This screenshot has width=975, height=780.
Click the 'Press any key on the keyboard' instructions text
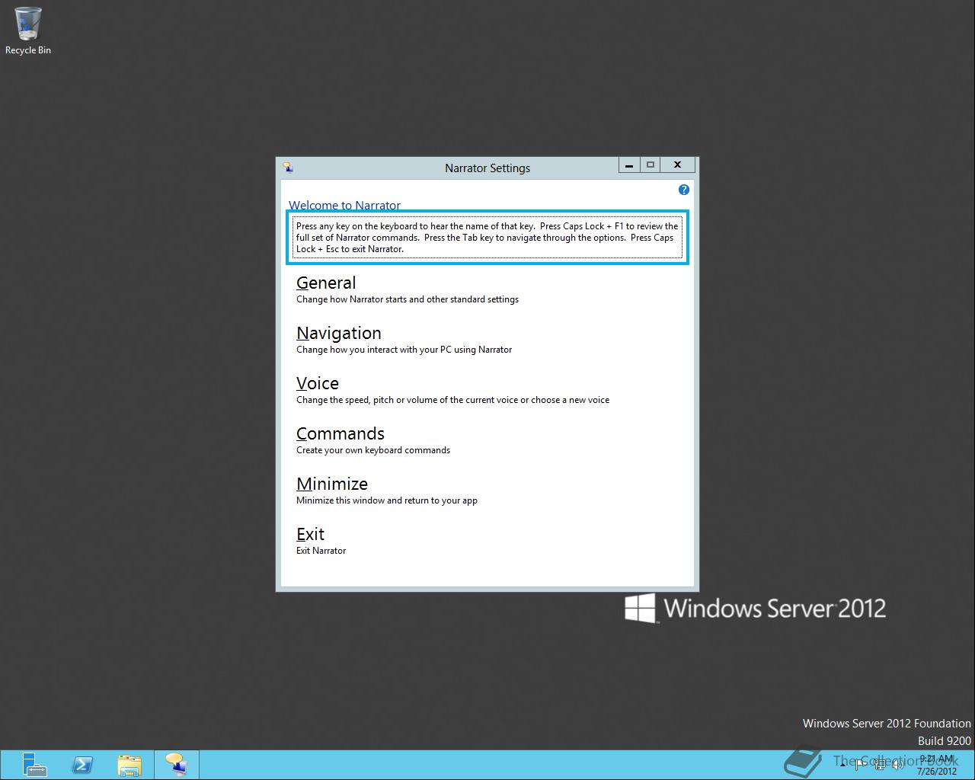click(487, 238)
